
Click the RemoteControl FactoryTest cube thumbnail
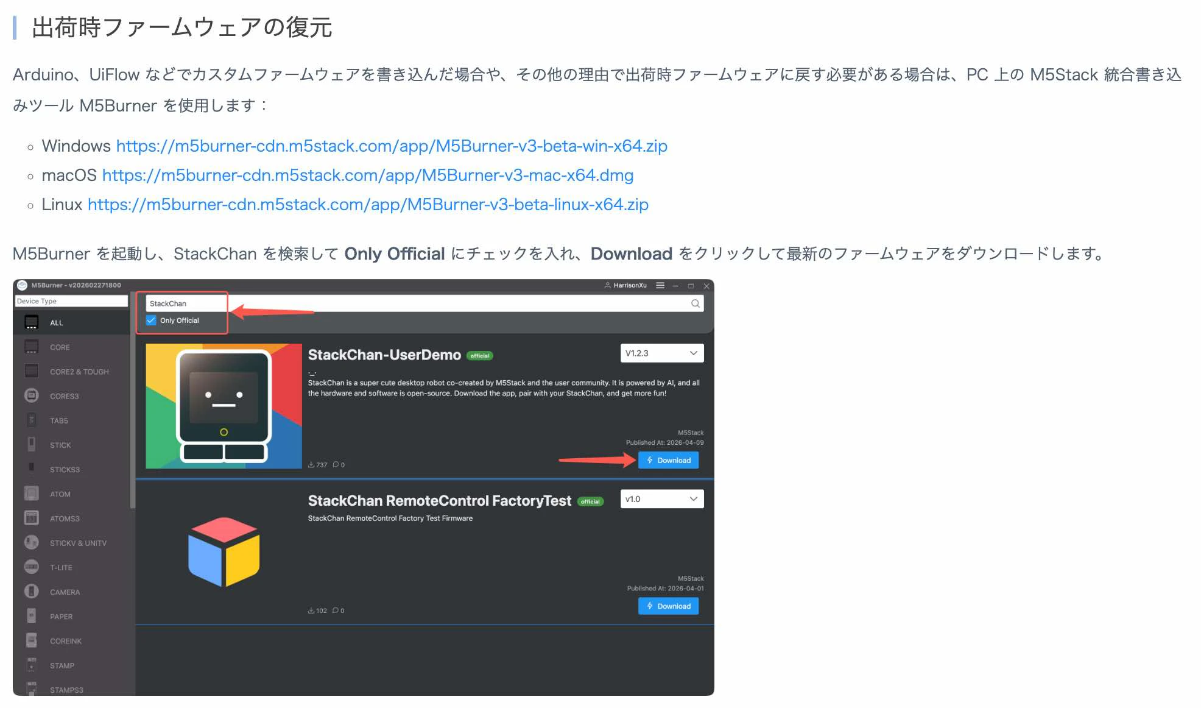click(224, 552)
